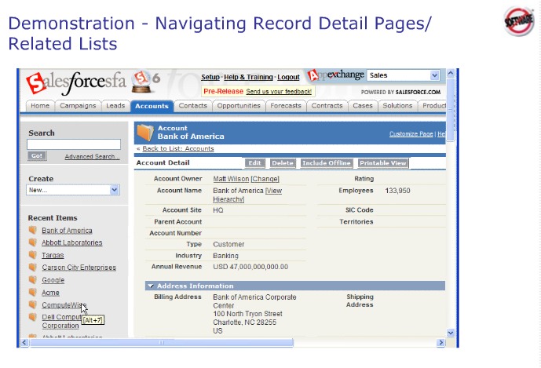Screen dimensions: 541x368
Task: Open the Sales application dropdown
Action: (434, 76)
